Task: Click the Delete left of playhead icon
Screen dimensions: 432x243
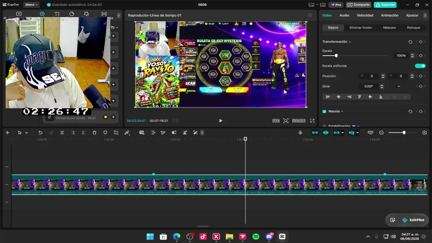Action: (73, 133)
